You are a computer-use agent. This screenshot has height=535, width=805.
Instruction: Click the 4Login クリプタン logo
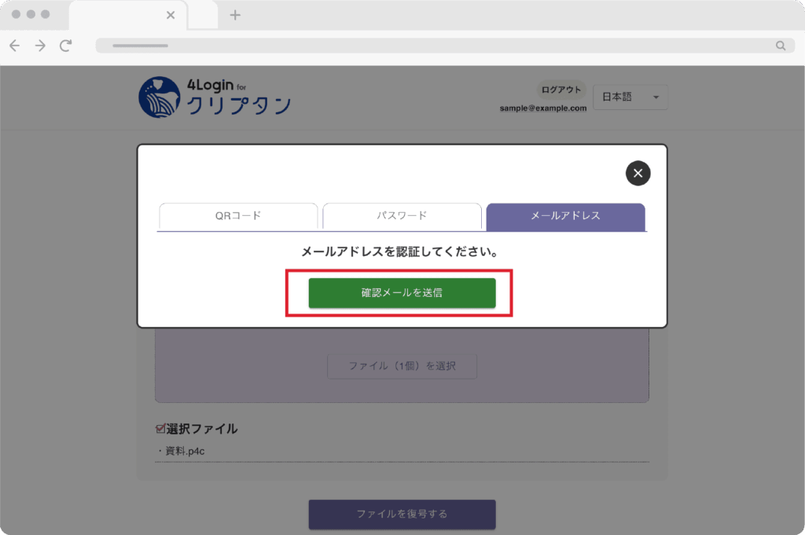click(215, 97)
